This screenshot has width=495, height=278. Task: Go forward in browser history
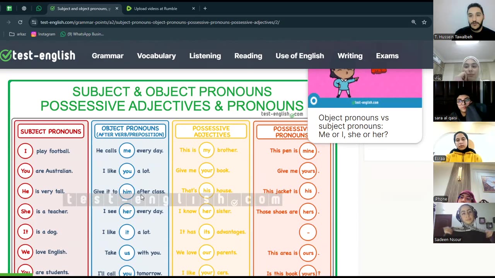[x=9, y=22]
